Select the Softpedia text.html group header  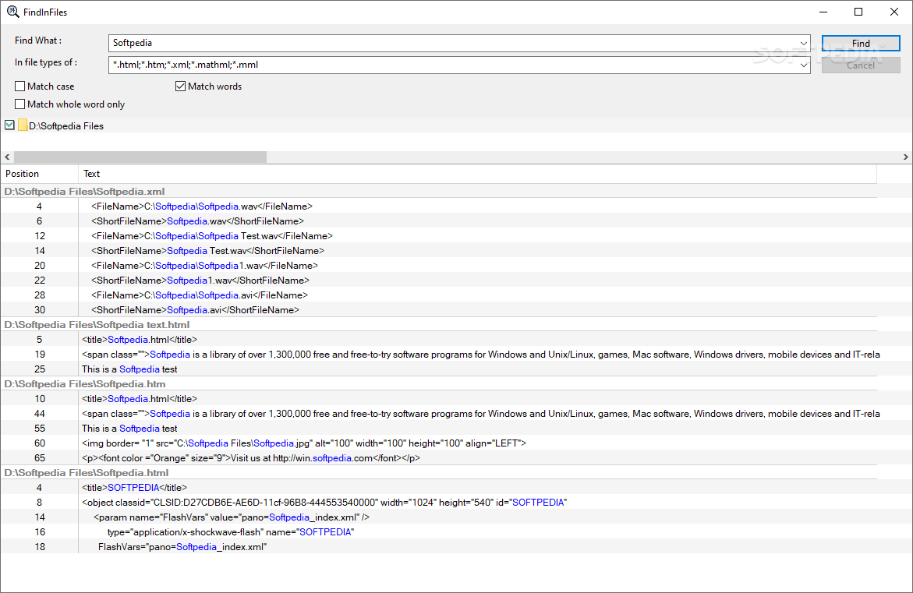tap(439, 325)
